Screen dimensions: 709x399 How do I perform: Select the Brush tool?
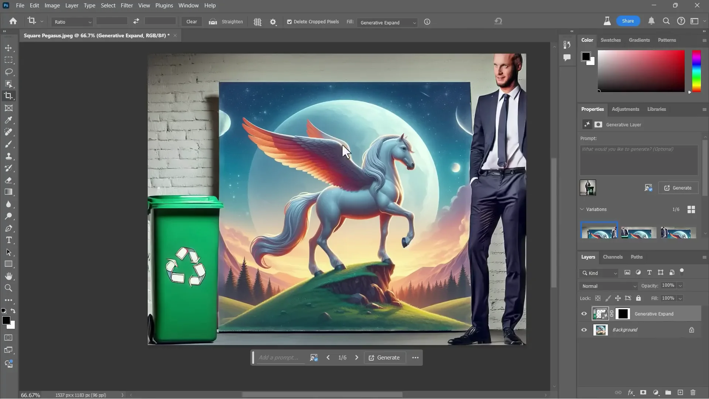9,144
